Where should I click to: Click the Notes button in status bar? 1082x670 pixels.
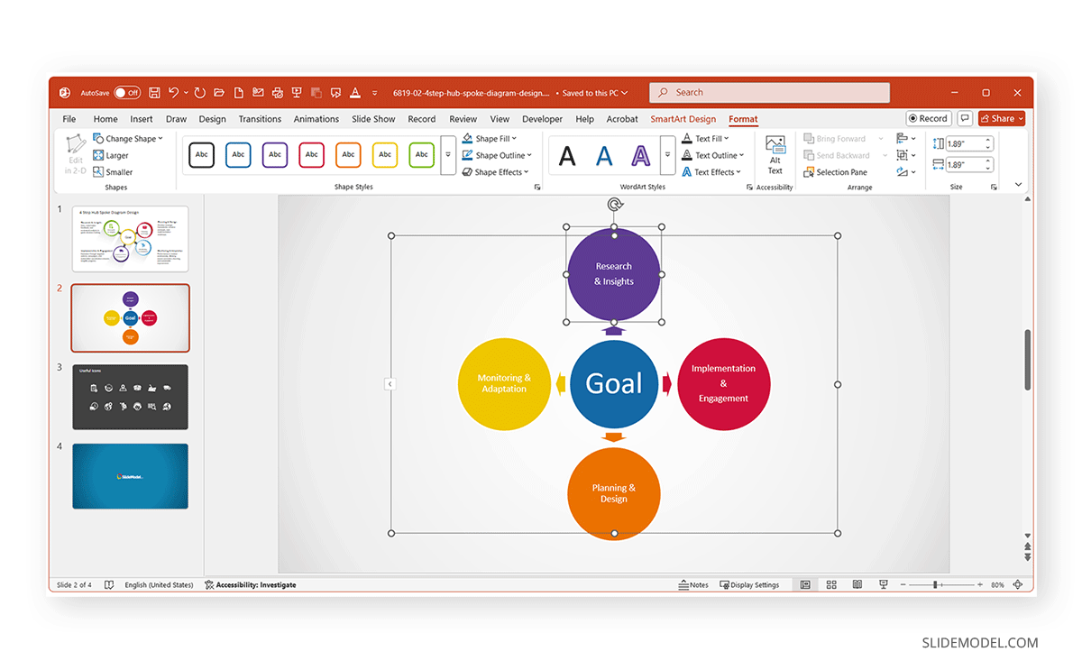(x=692, y=584)
